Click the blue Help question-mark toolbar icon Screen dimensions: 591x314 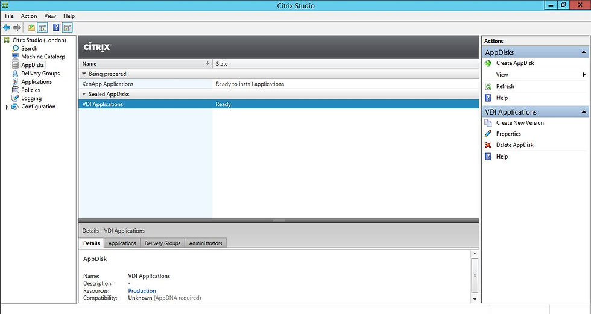[56, 28]
